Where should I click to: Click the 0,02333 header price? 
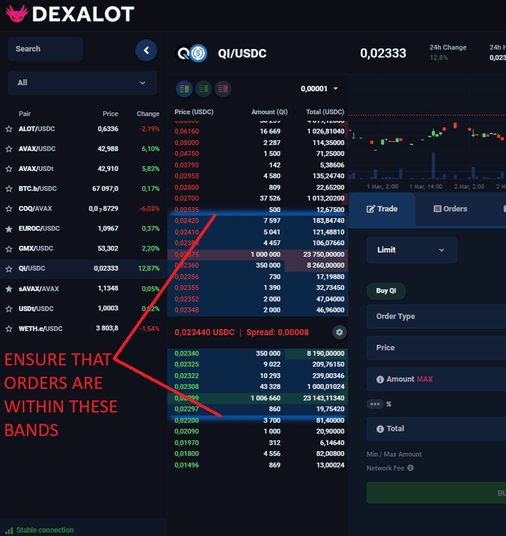[383, 53]
